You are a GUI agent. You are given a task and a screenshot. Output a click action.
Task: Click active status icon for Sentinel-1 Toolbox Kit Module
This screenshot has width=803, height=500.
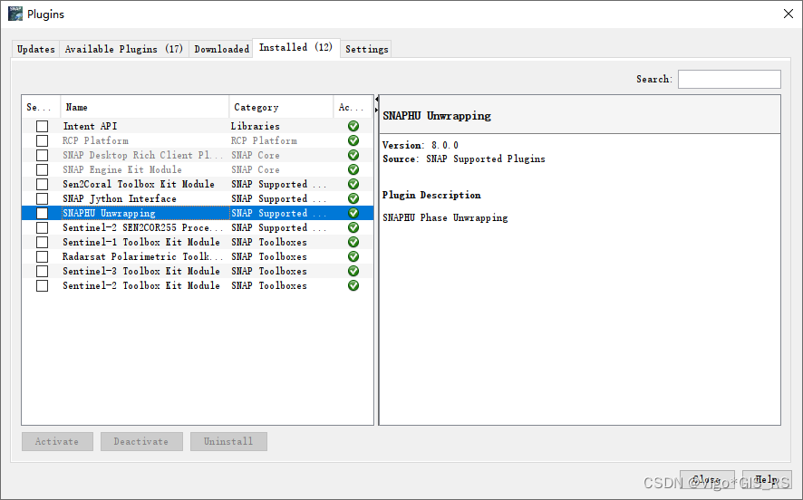pyautogui.click(x=353, y=242)
